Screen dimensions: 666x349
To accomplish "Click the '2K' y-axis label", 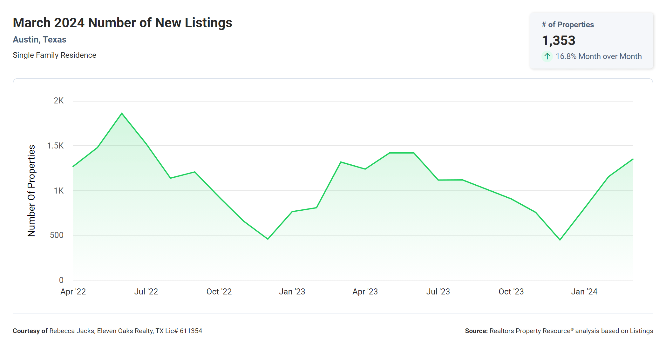I will click(x=58, y=101).
